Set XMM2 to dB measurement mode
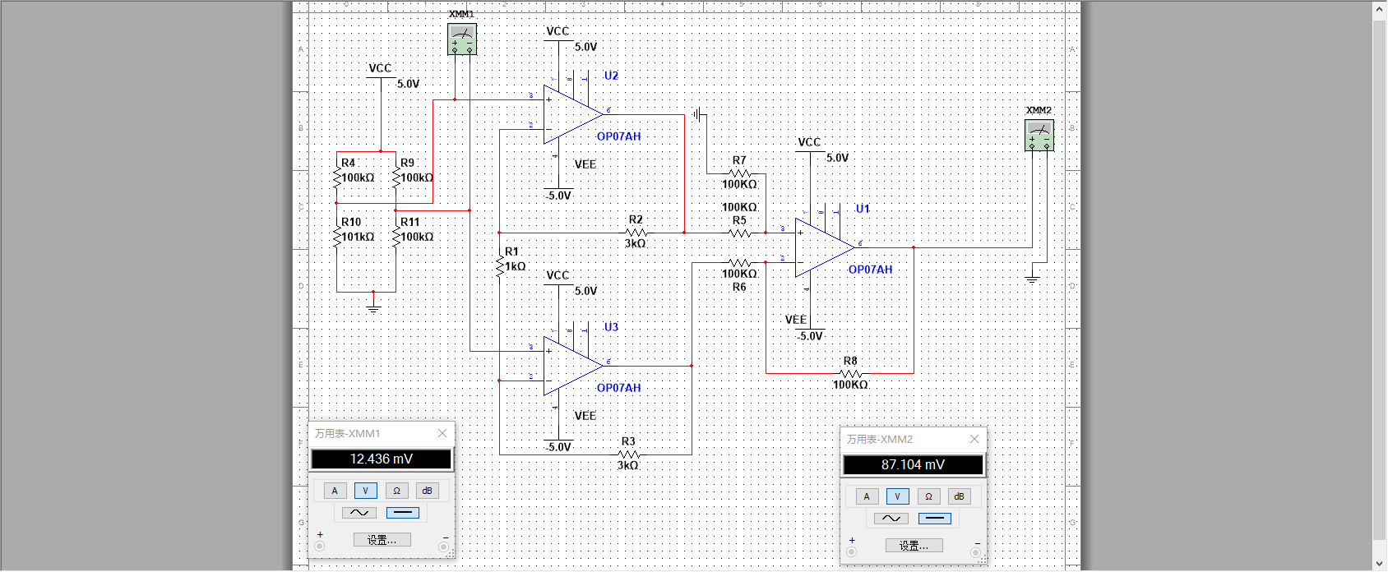 coord(959,496)
